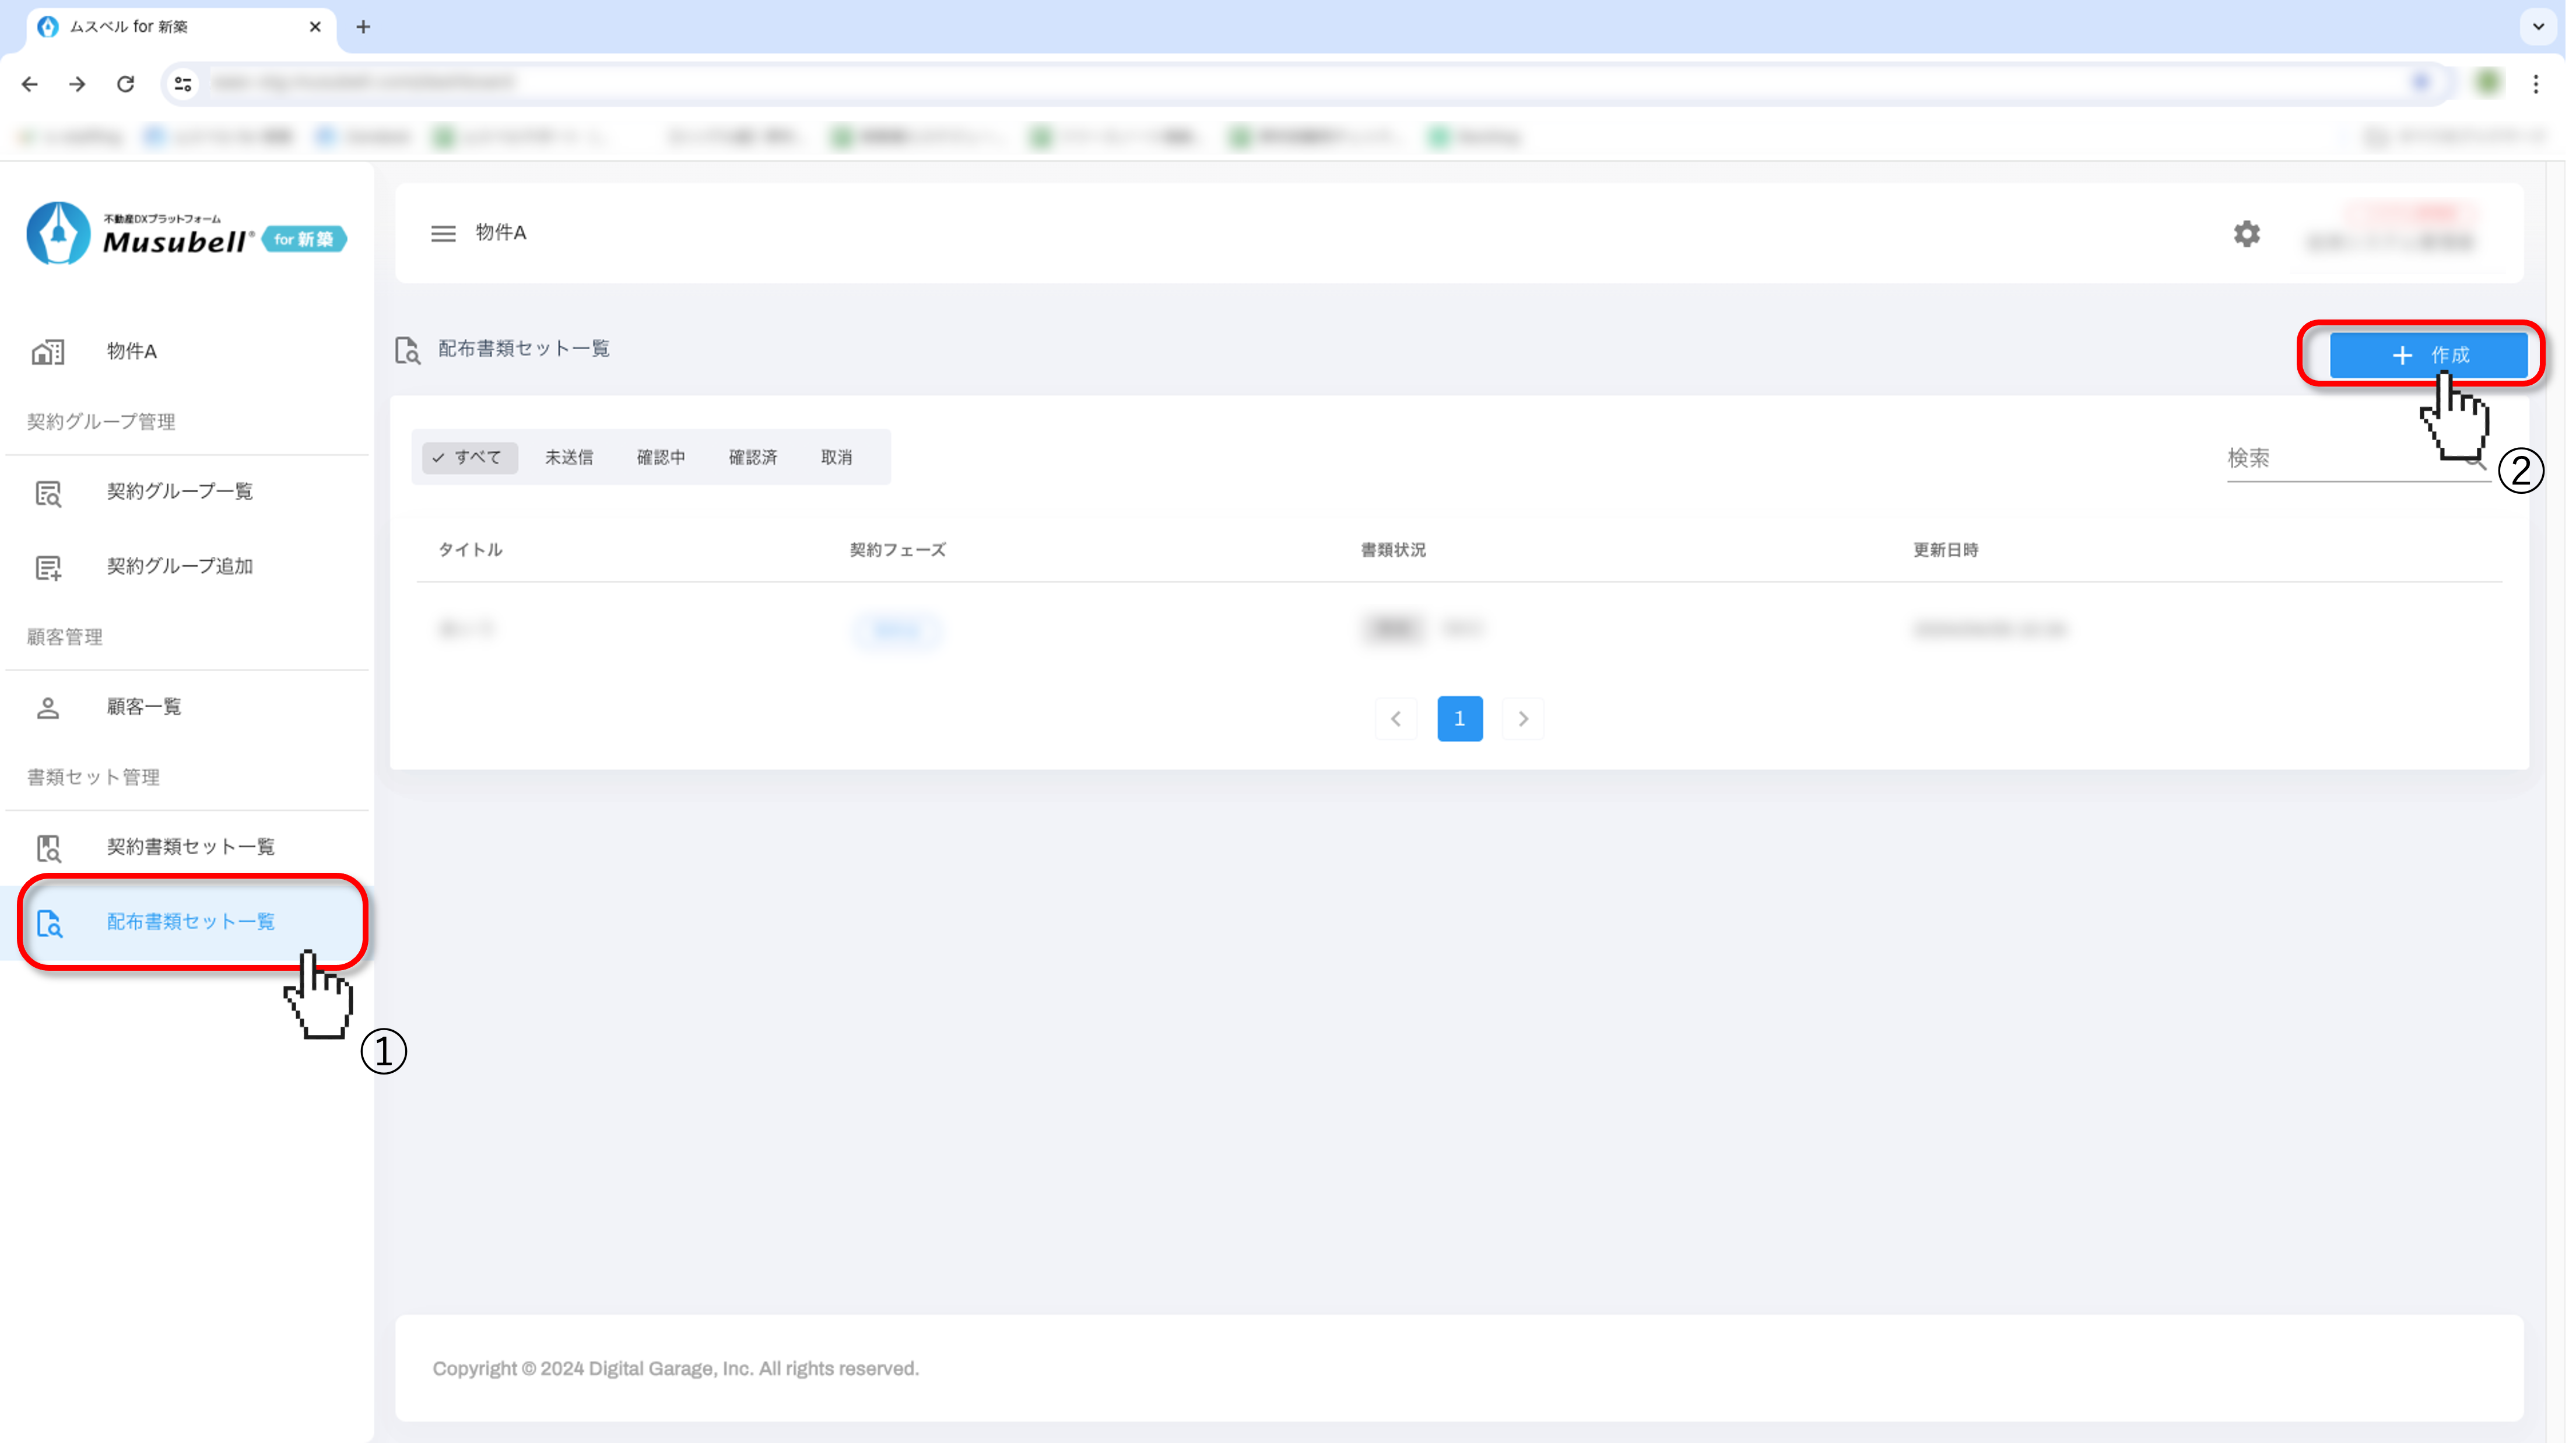The width and height of the screenshot is (2576, 1443).
Task: Open 契約書類セット一覧 in the sidebar
Action: (190, 847)
